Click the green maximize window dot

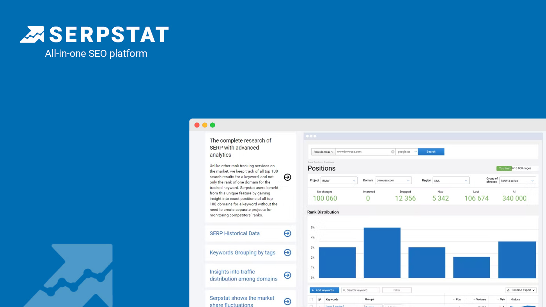pyautogui.click(x=213, y=125)
